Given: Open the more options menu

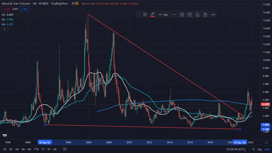Looking at the screenshot, I should click(213, 15).
